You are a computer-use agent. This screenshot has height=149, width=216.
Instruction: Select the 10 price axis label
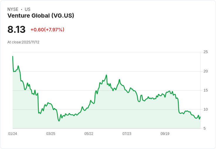pyautogui.click(x=206, y=109)
